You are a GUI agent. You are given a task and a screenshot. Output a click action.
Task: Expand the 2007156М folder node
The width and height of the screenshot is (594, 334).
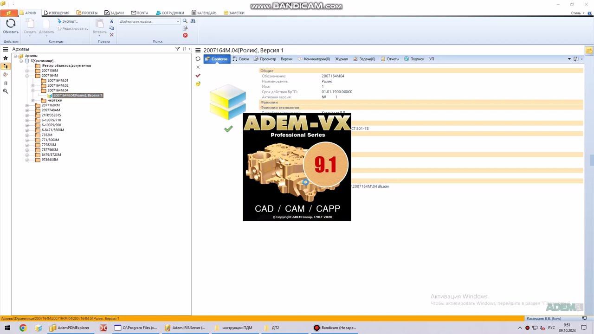(x=27, y=71)
